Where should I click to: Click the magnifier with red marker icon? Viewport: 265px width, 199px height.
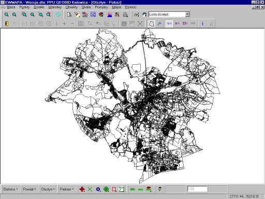pos(49,15)
